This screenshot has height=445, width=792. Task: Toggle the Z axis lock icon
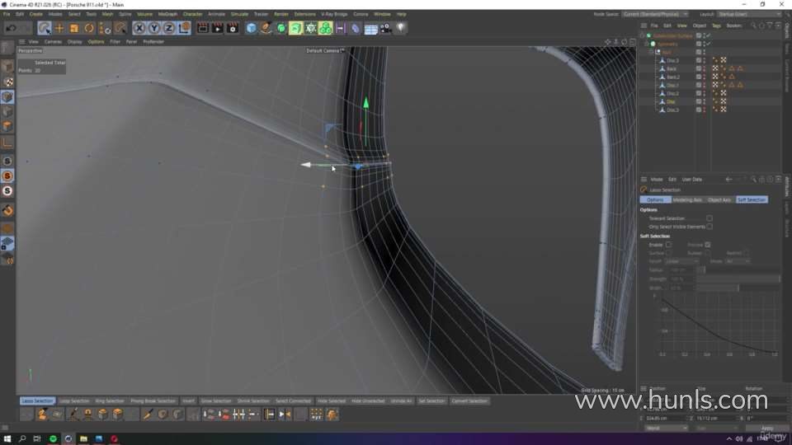pos(169,28)
